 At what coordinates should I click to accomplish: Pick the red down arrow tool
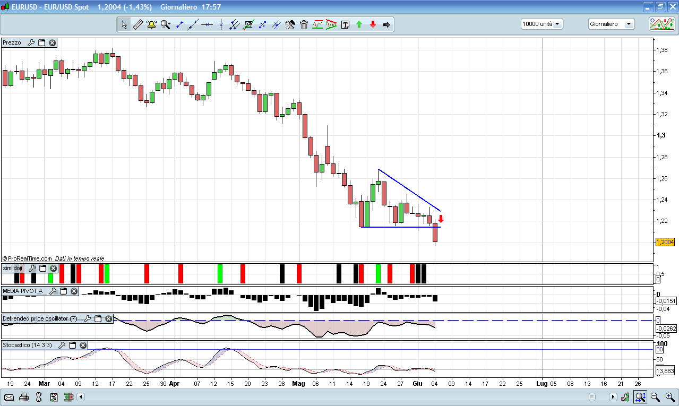373,24
